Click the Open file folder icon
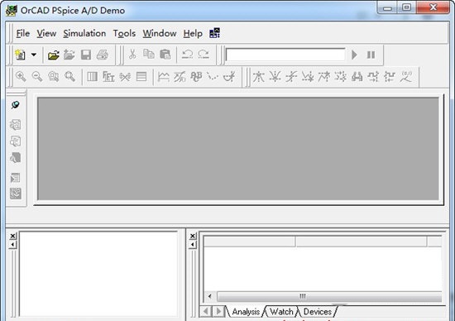 54,55
